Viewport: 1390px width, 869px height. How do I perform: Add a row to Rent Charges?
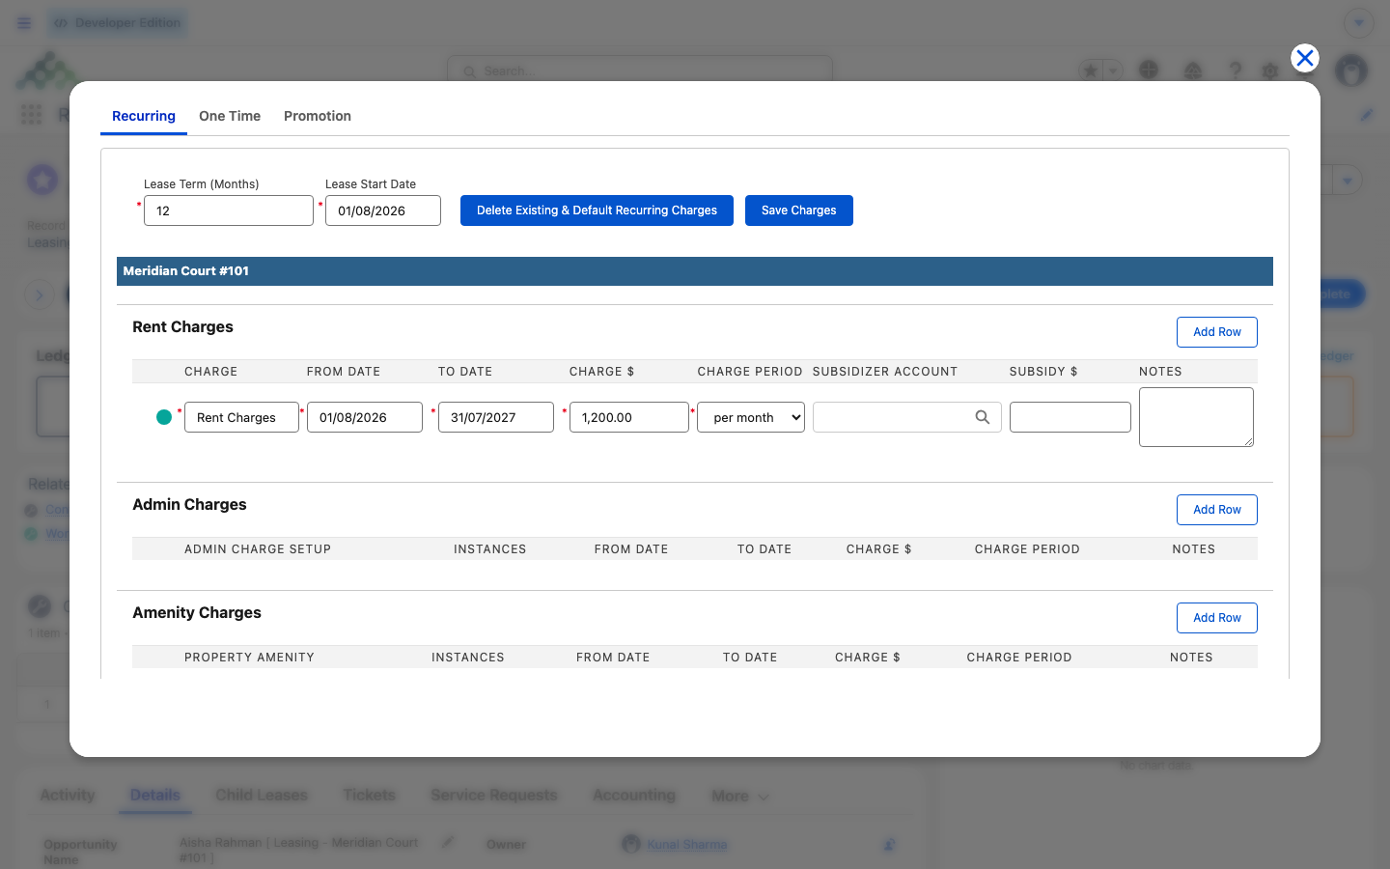(x=1217, y=332)
